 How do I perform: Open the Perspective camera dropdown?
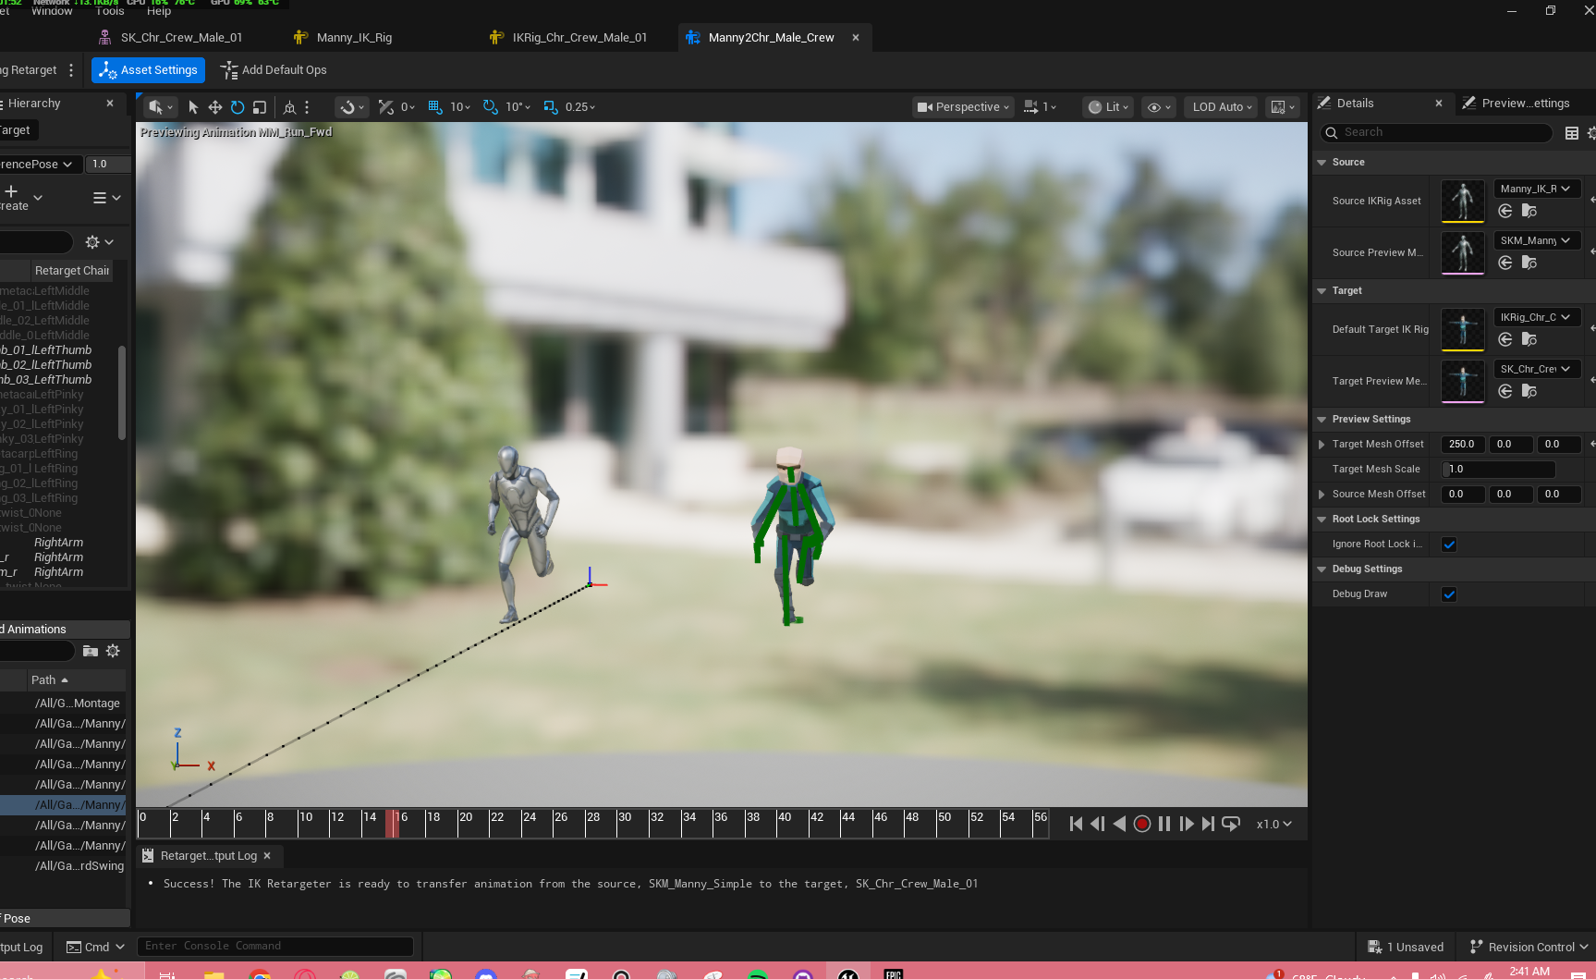(963, 107)
